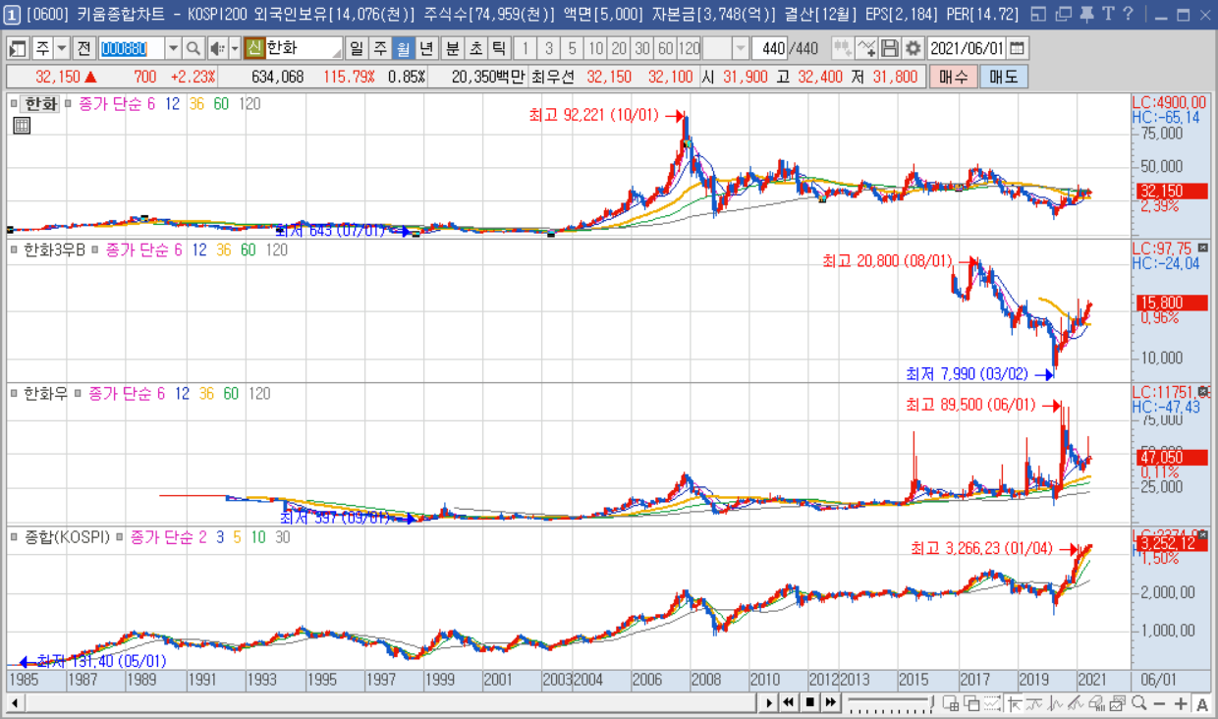Select the 일 daily period button
The image size is (1218, 719).
tap(356, 48)
